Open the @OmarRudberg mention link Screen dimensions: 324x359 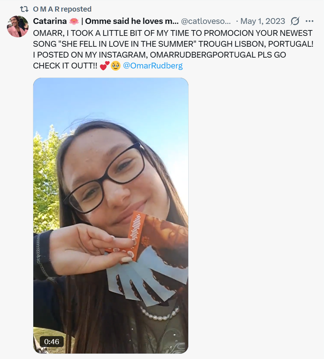coord(153,66)
